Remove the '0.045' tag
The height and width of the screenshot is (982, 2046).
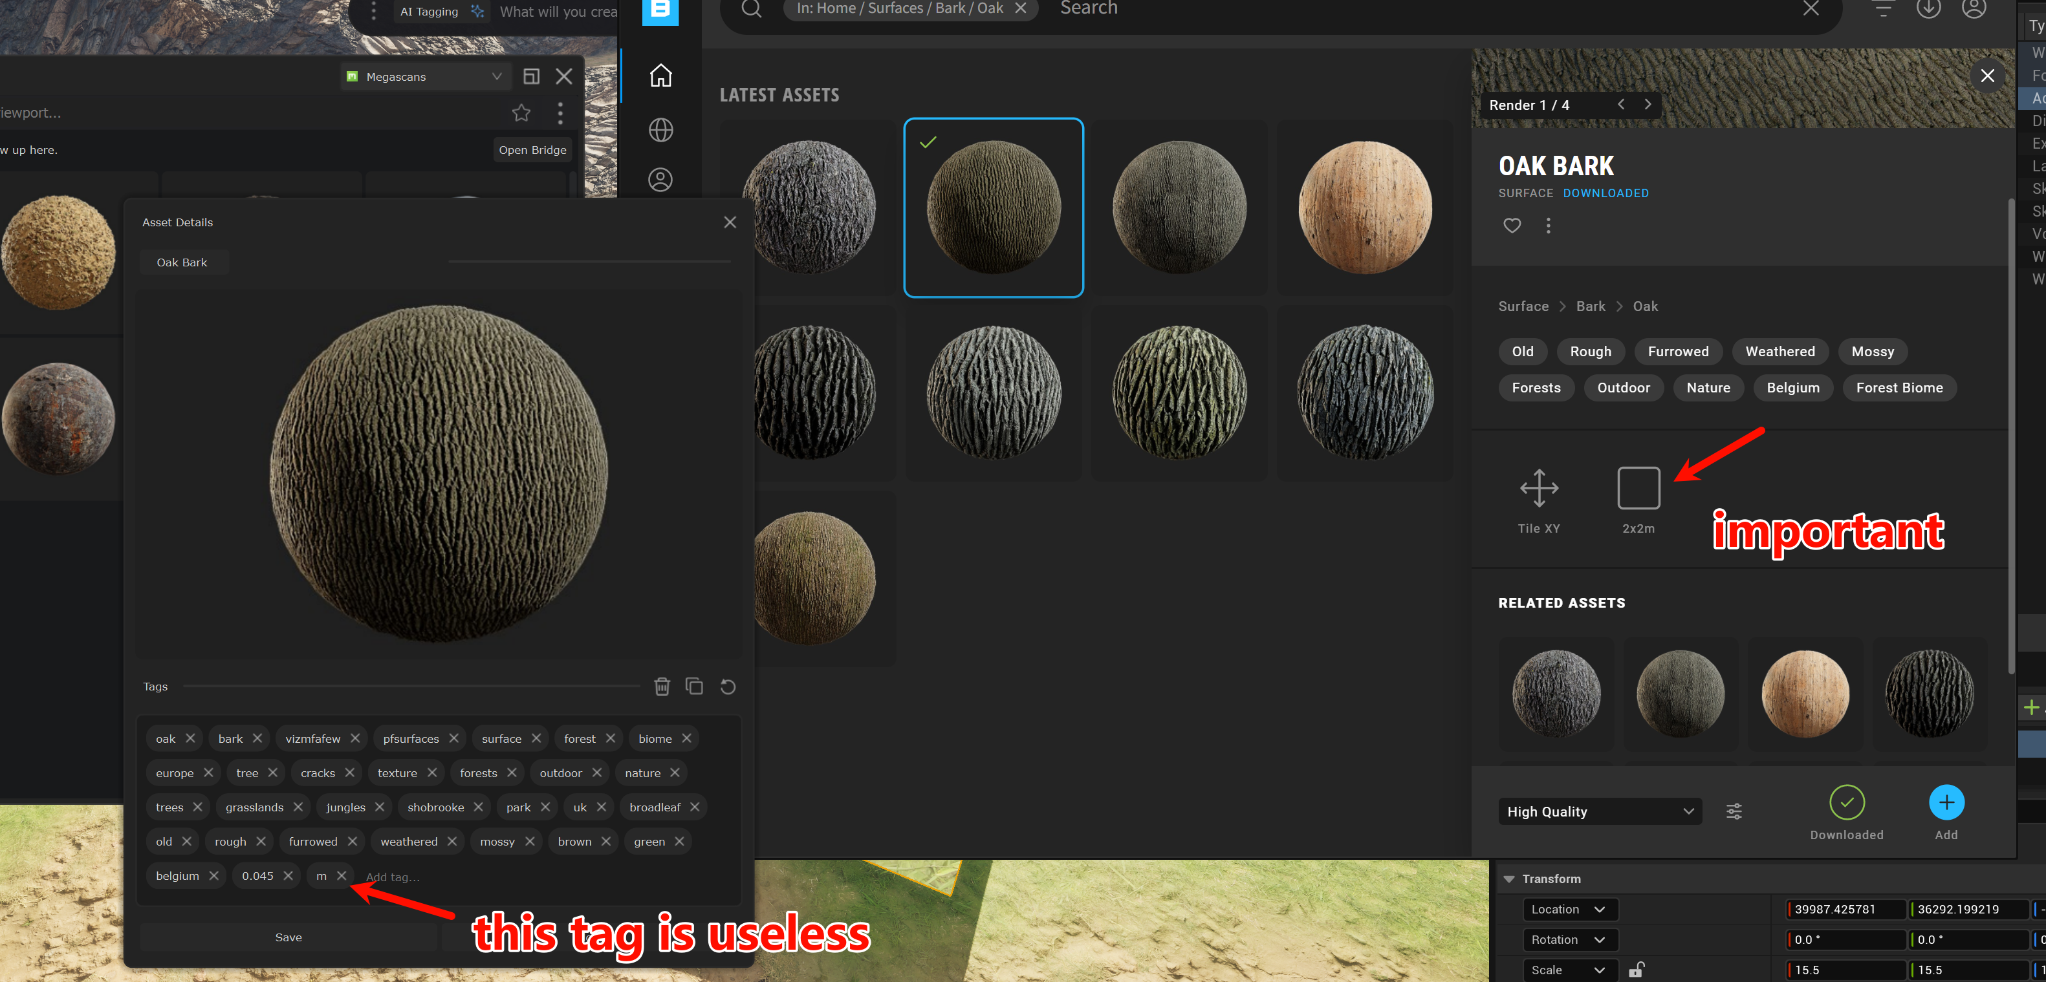287,875
